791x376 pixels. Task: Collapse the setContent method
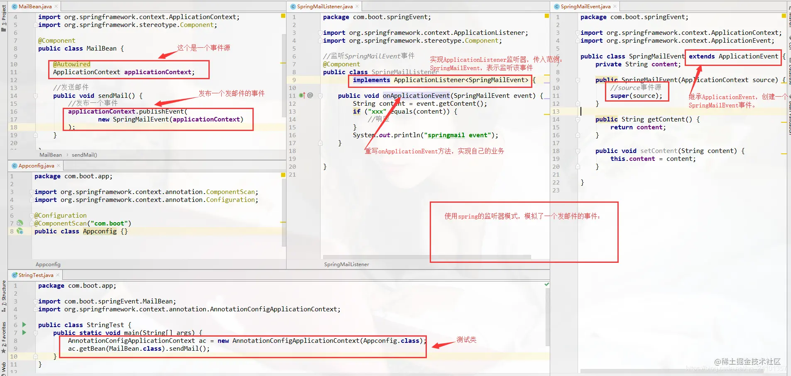coord(578,151)
